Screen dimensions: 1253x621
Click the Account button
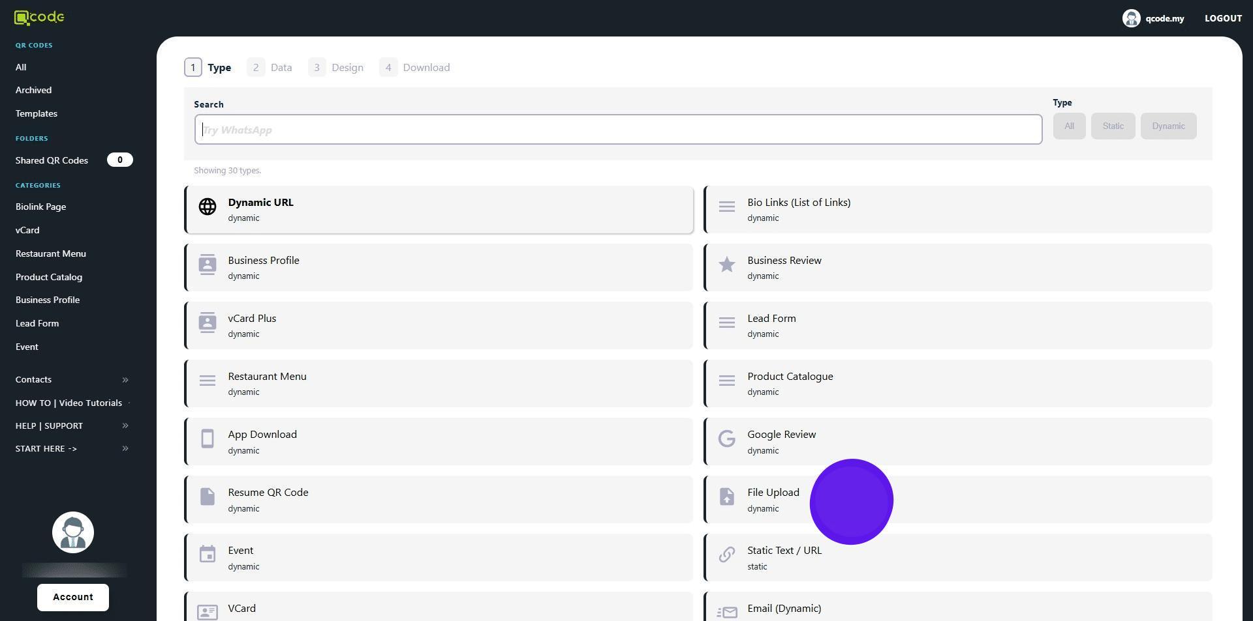coord(73,597)
